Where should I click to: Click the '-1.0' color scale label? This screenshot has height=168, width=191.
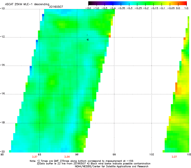pos(96,8)
